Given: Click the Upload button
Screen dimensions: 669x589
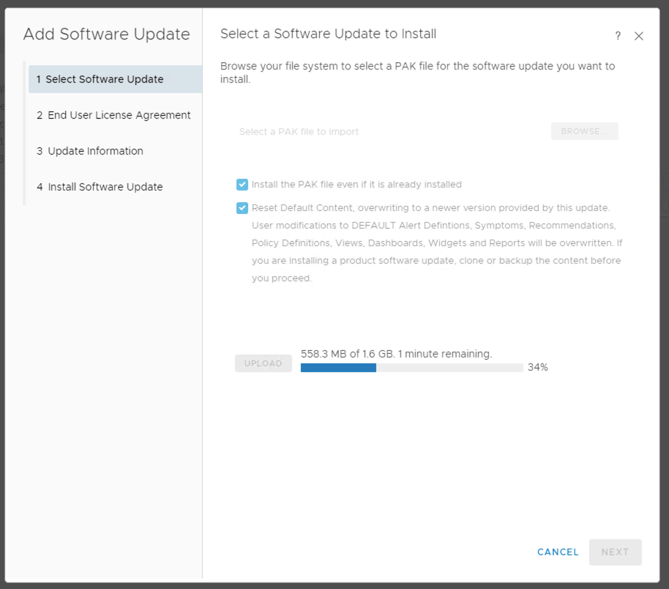Looking at the screenshot, I should click(x=263, y=363).
